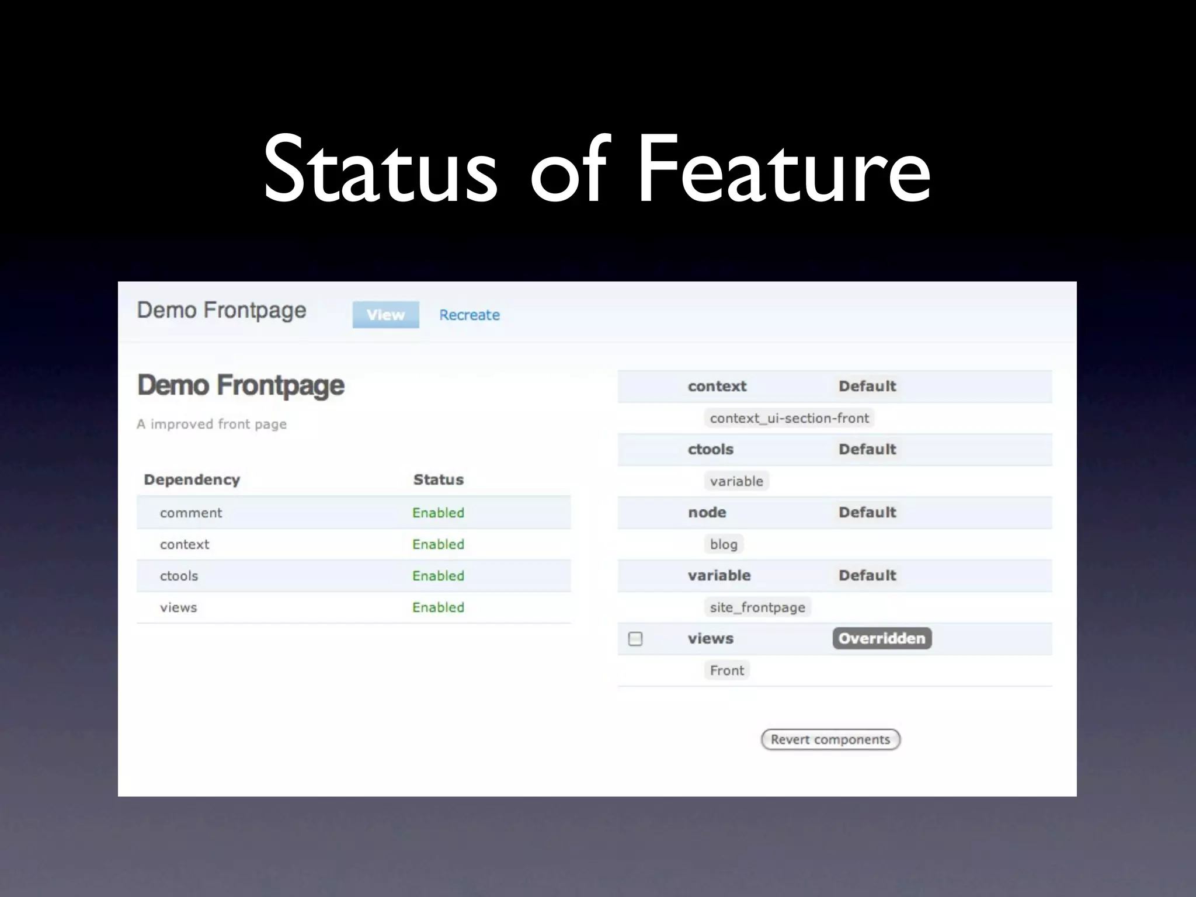This screenshot has height=897, width=1196.
Task: Select the Front item under views
Action: pos(727,670)
